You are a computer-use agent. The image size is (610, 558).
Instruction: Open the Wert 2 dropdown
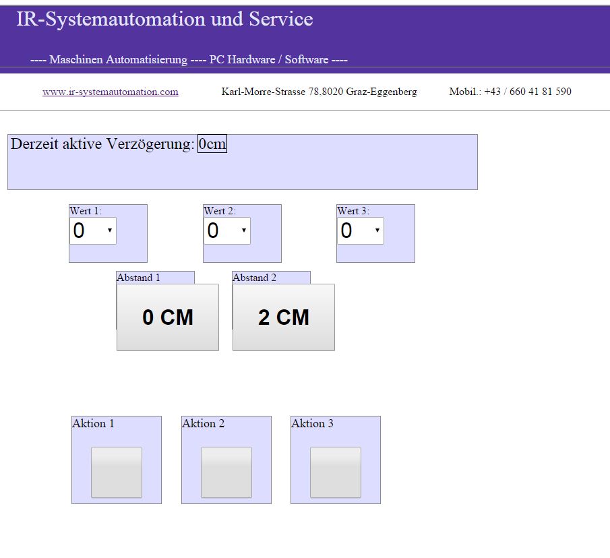click(x=226, y=230)
